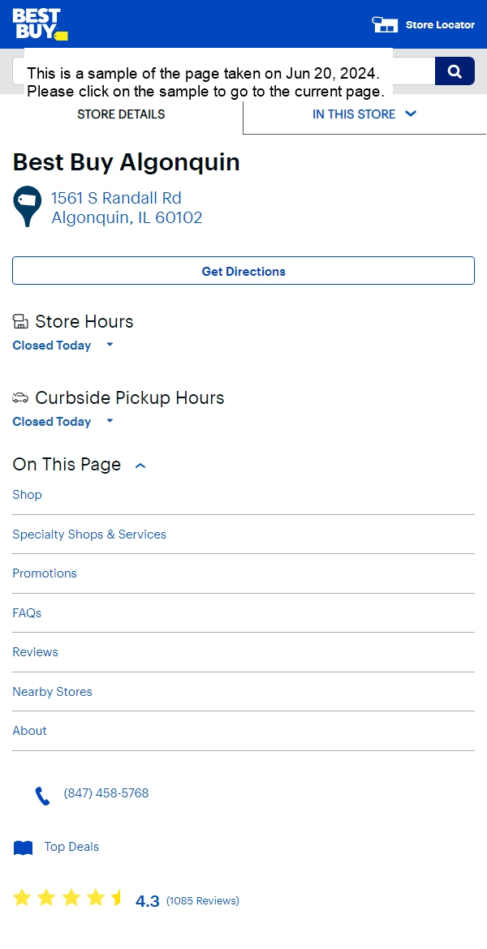Click the Curbside Pickup car icon
This screenshot has height=949, width=487.
tap(20, 397)
